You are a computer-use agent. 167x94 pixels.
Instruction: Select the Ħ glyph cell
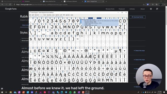point(108,80)
